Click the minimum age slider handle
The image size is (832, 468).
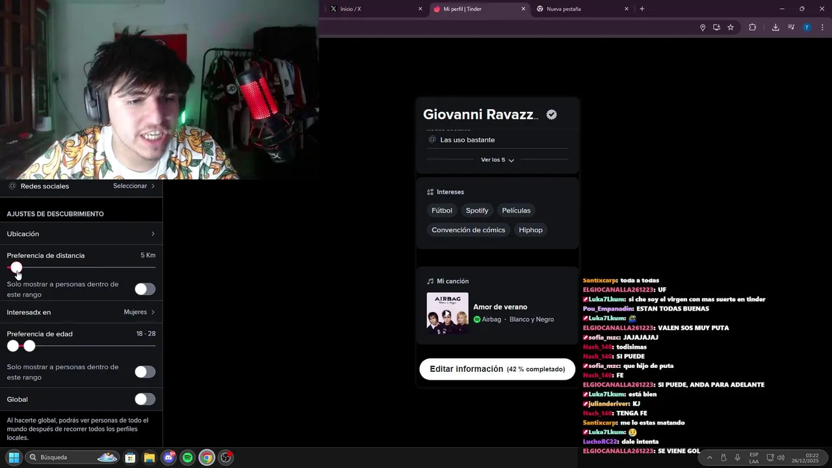[13, 346]
